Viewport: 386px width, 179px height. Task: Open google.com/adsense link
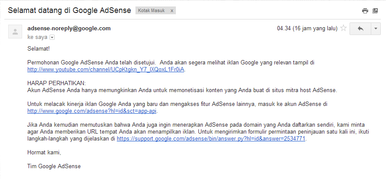click(x=92, y=111)
